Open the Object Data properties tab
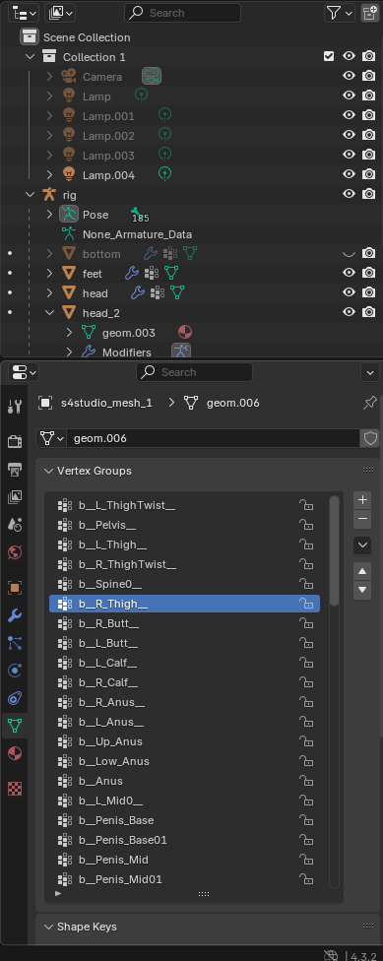Image resolution: width=383 pixels, height=961 pixels. tap(15, 727)
